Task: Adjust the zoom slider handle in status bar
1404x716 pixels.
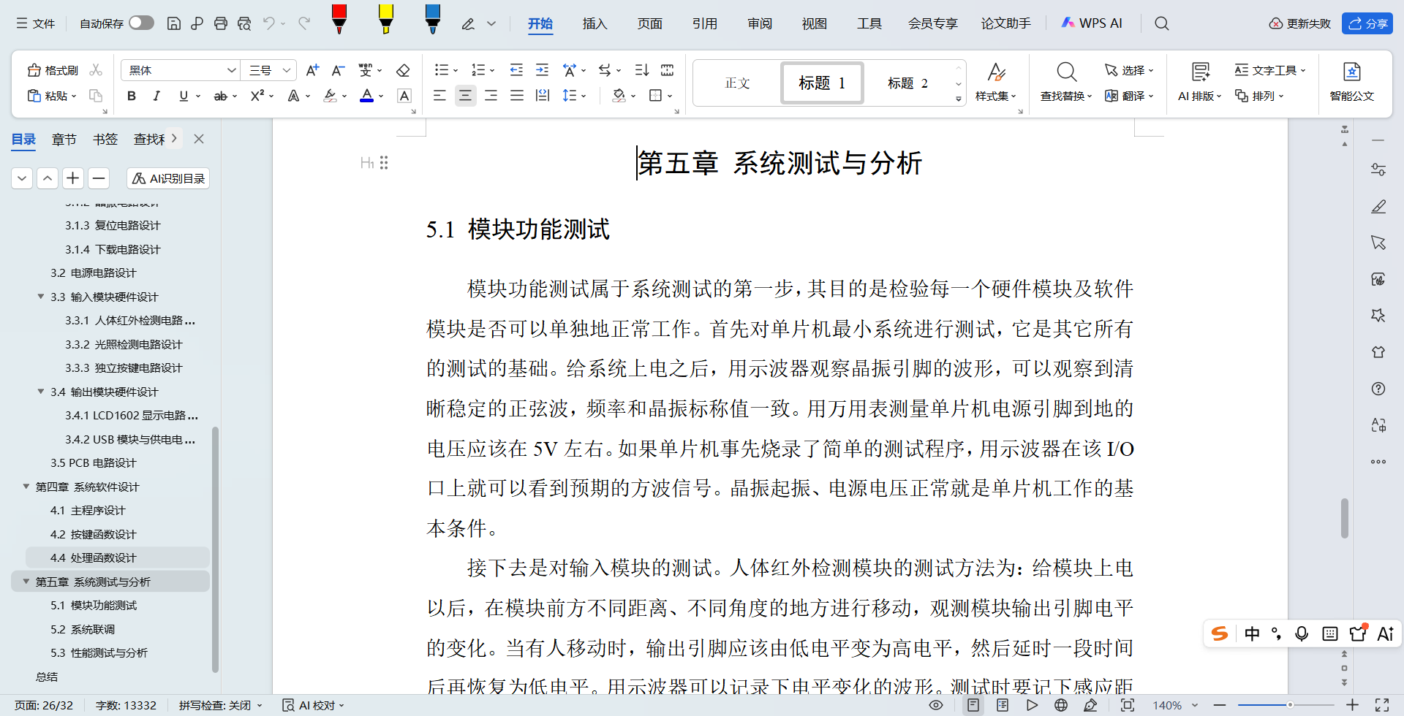Action: pyautogui.click(x=1290, y=705)
